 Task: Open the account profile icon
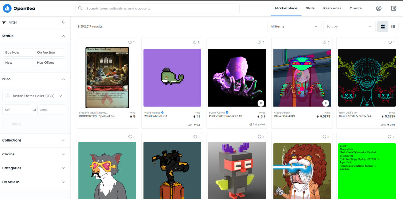tap(378, 9)
